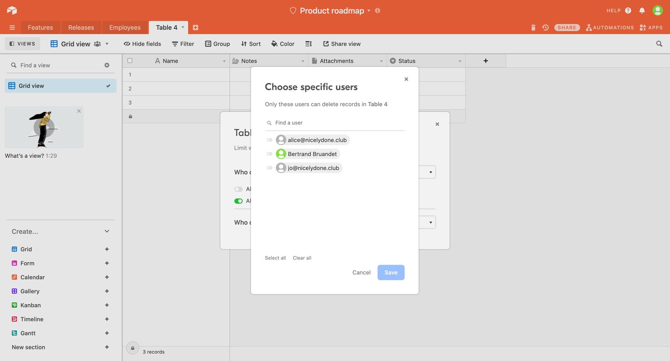
Task: Click the Airtable home logo icon
Action: pos(12,10)
